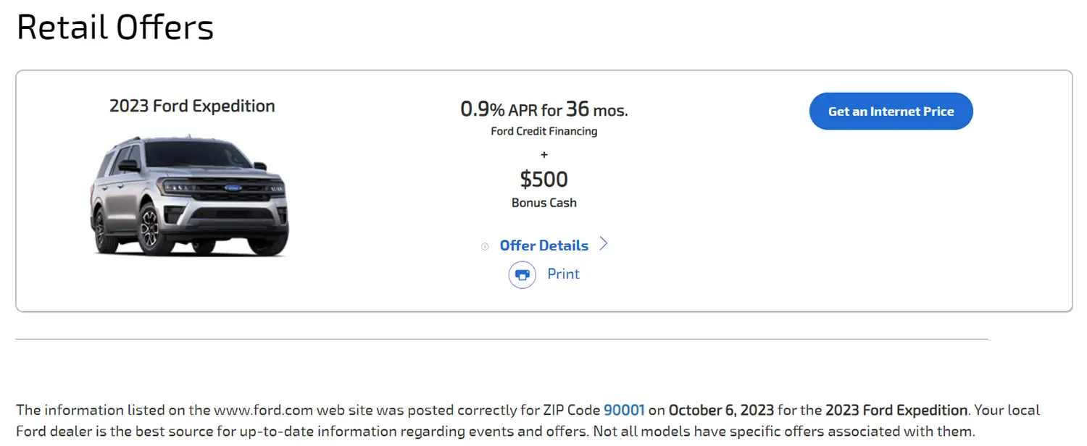Expand the chevron arrow after Offer Details

click(x=604, y=245)
